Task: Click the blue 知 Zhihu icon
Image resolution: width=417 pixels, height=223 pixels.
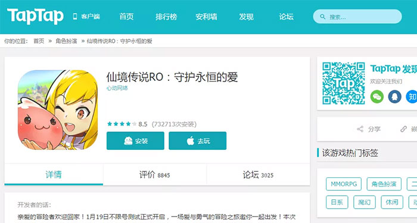Action: click(x=412, y=96)
